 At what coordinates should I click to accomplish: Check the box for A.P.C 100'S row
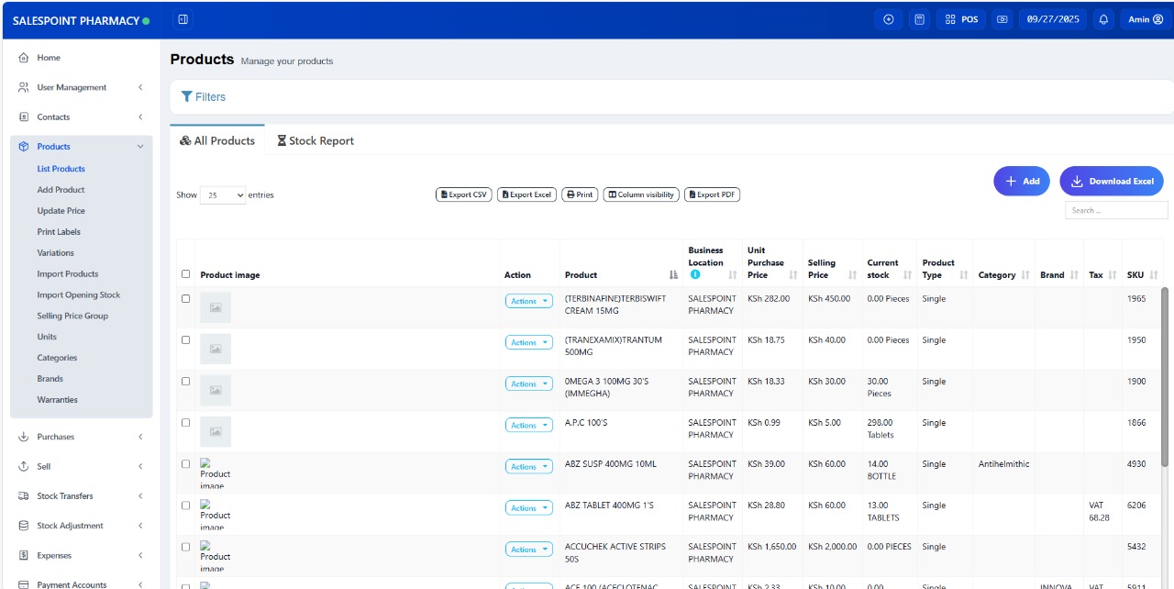[x=186, y=423]
